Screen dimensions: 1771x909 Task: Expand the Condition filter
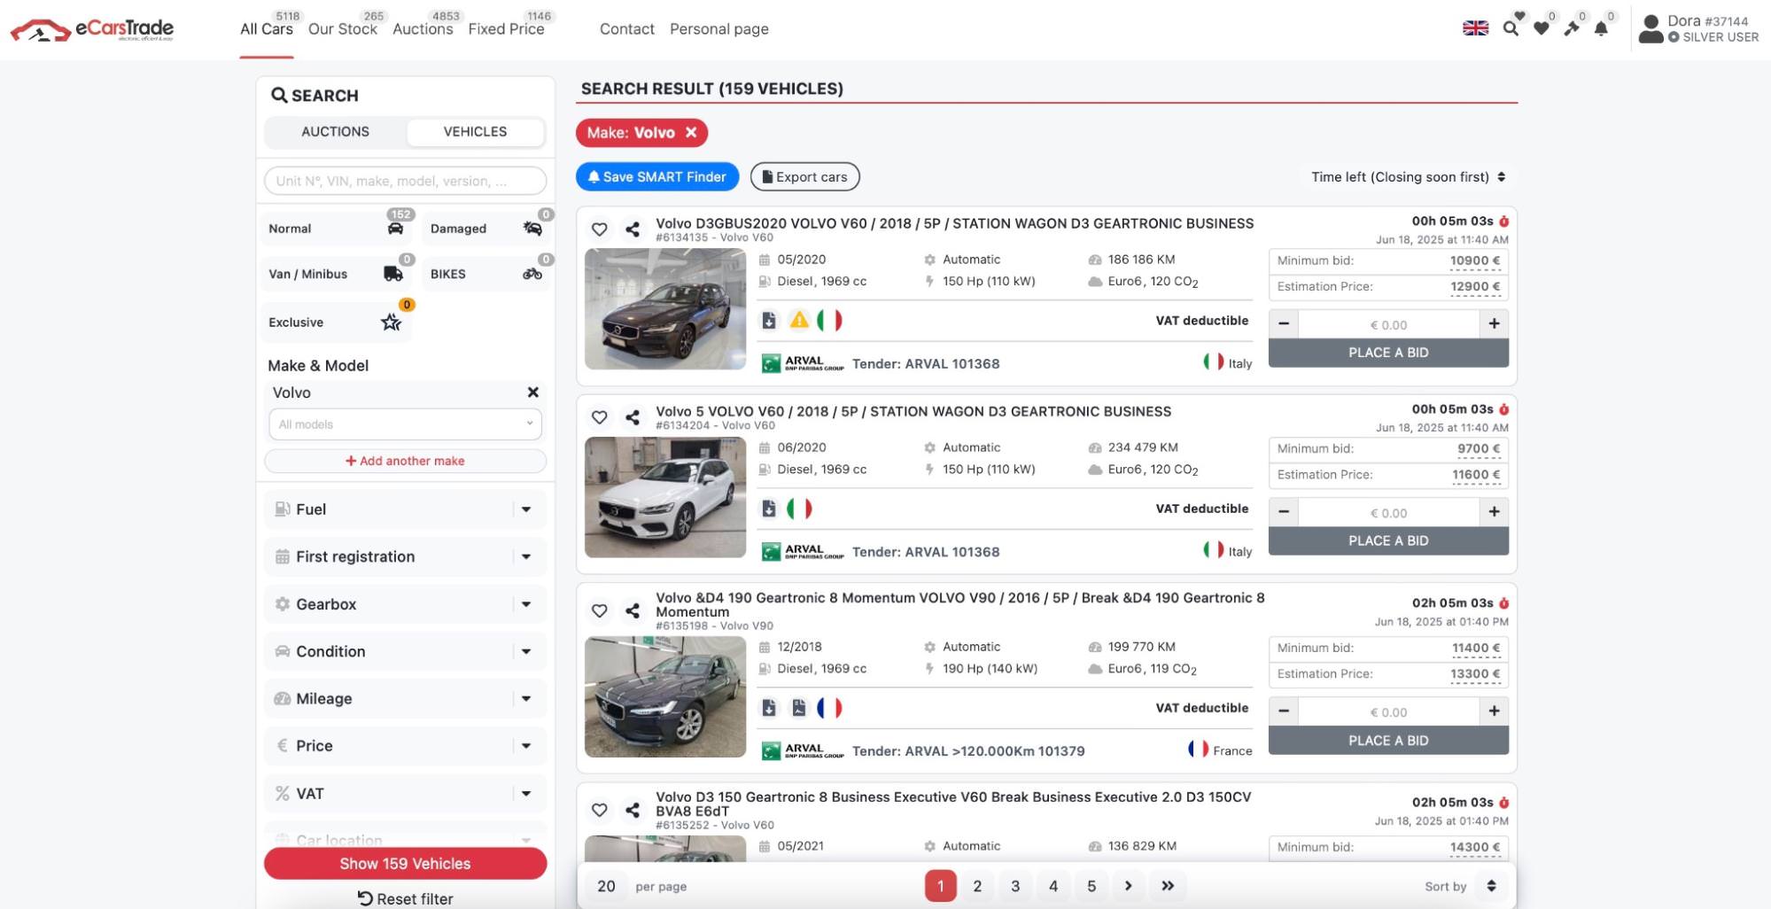pos(405,651)
